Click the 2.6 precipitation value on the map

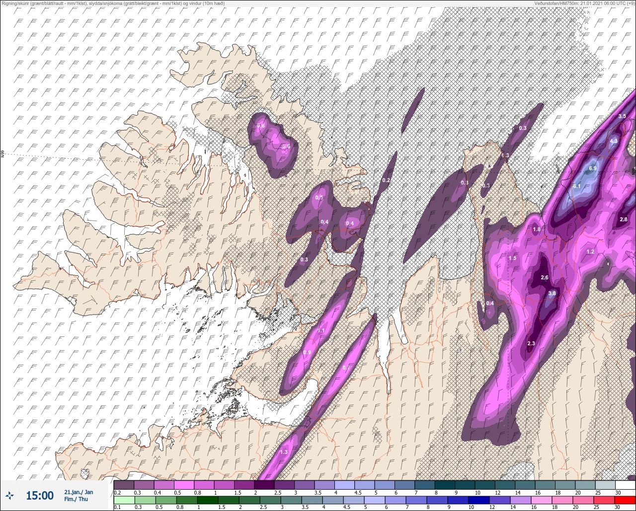tap(545, 278)
